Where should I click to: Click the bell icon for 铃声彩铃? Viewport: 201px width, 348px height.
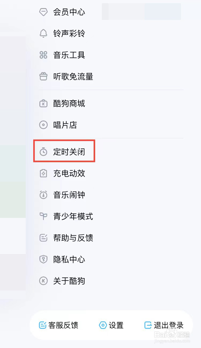pyautogui.click(x=43, y=33)
